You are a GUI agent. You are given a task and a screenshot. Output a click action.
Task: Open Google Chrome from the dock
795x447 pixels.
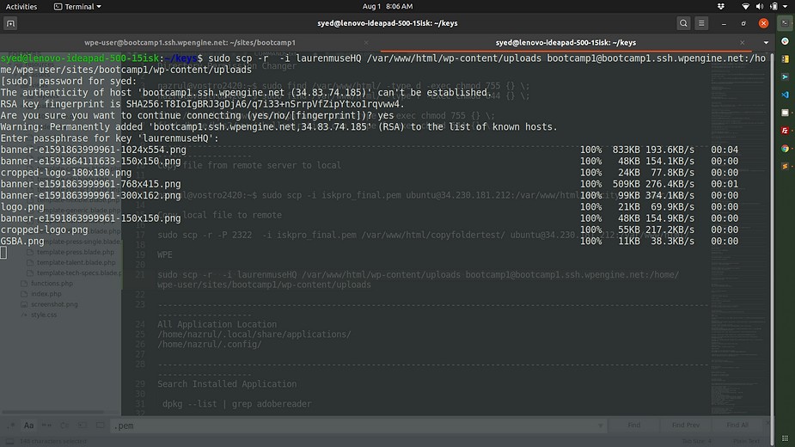pyautogui.click(x=785, y=149)
